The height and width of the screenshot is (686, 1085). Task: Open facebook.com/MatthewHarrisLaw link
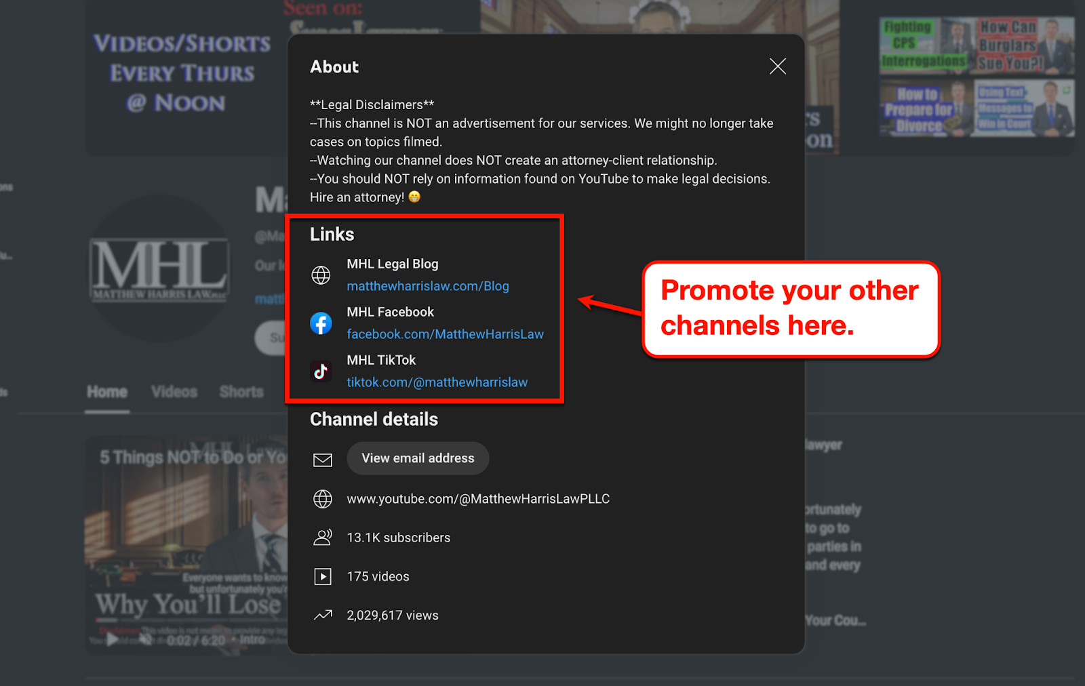coord(445,334)
